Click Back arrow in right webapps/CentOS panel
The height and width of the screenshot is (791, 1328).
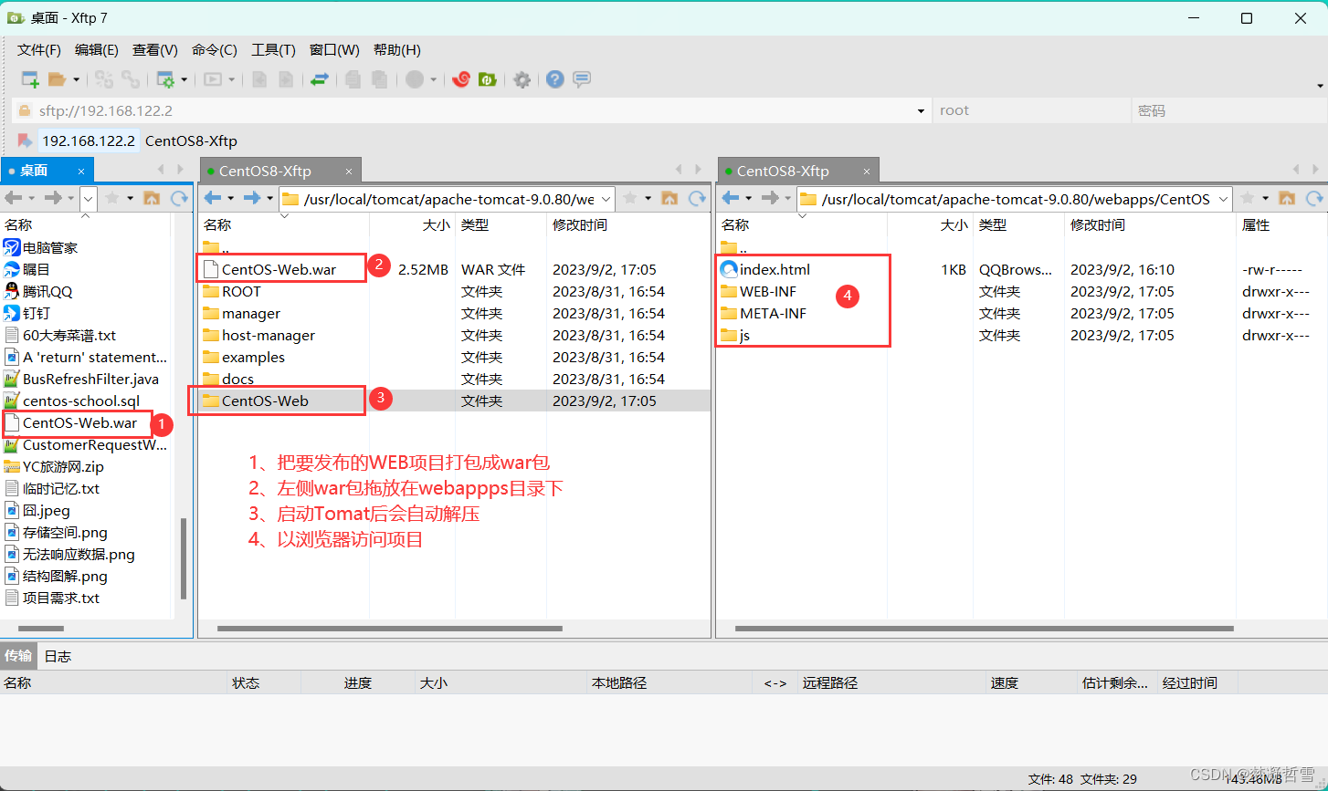pyautogui.click(x=730, y=198)
